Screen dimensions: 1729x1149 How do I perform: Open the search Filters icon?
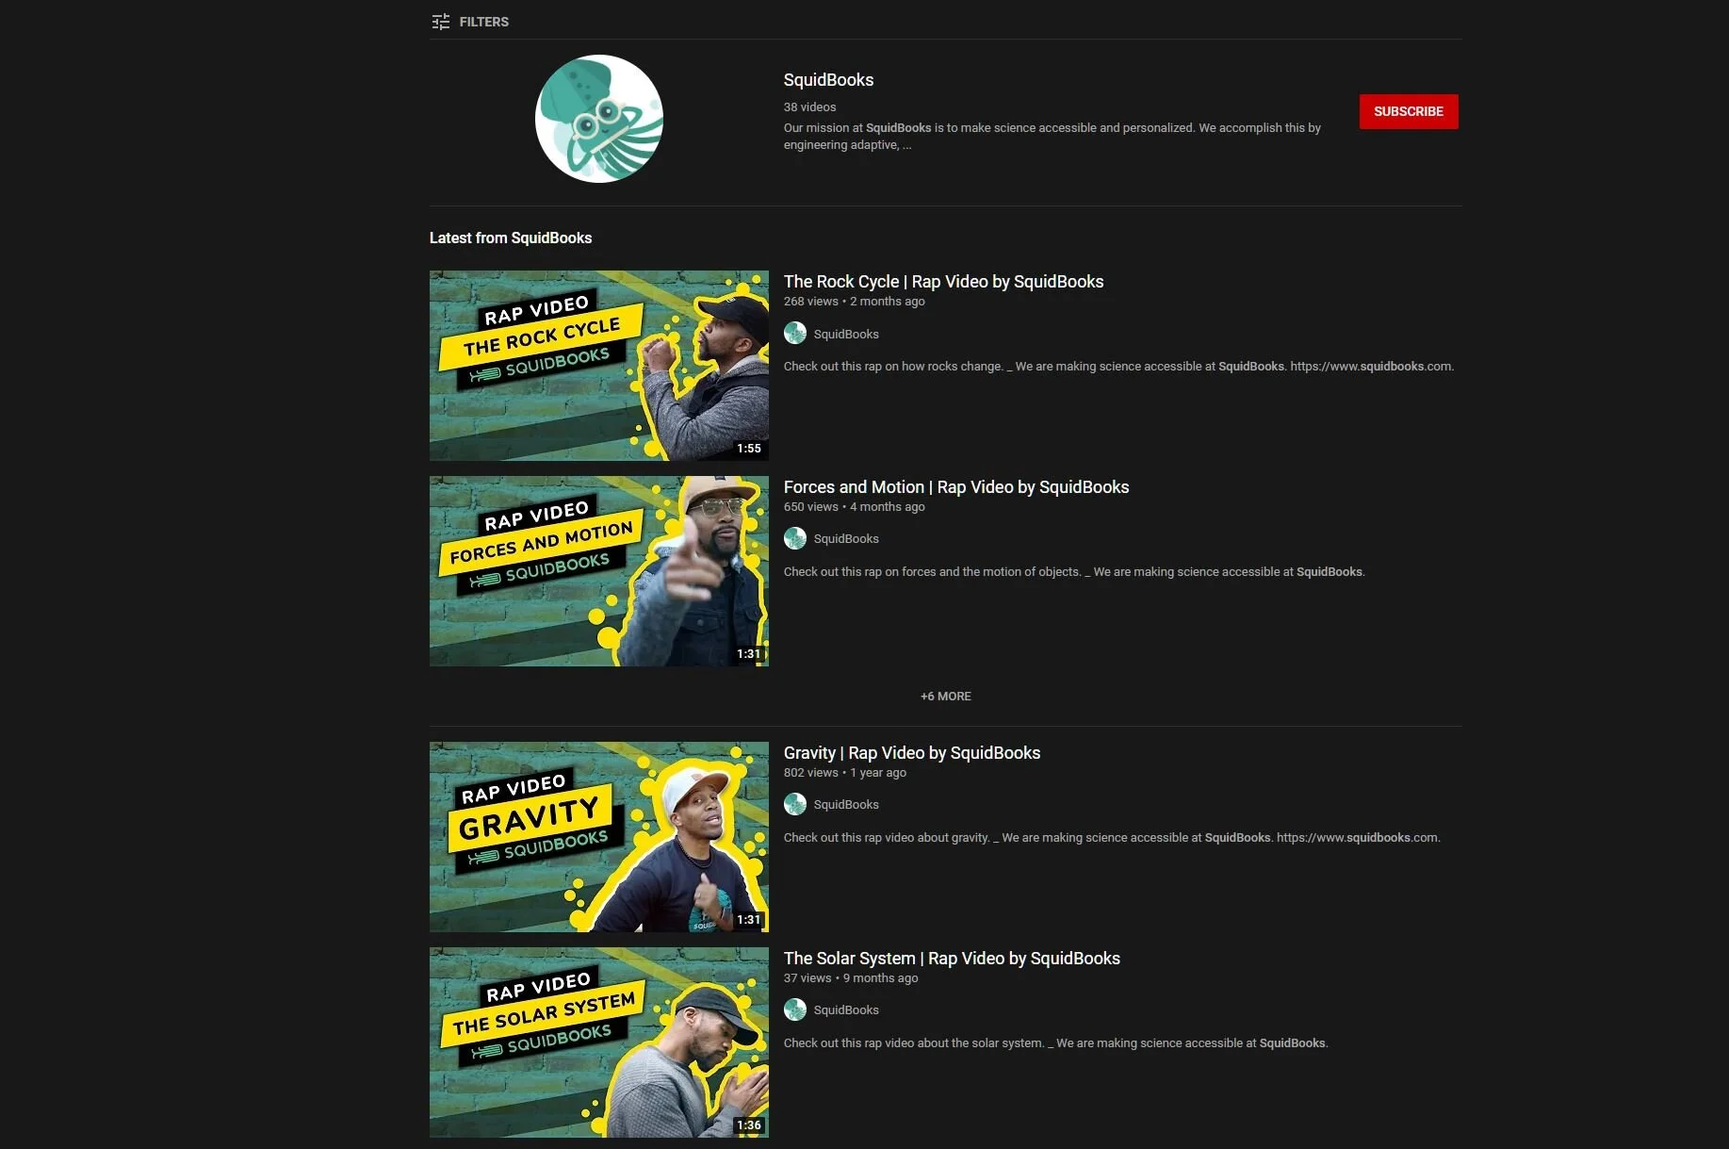pyautogui.click(x=440, y=22)
